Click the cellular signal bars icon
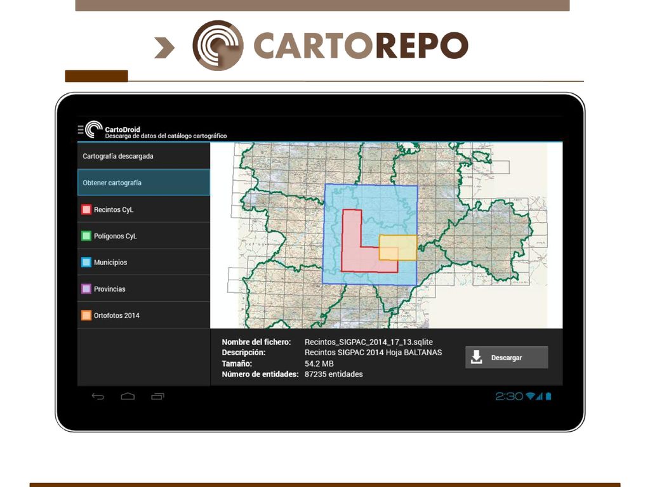The height and width of the screenshot is (487, 650). (x=540, y=397)
